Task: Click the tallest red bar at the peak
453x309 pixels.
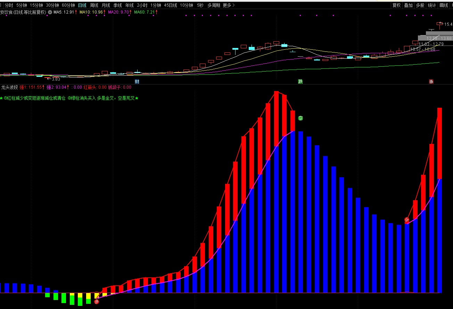Action: tap(277, 119)
